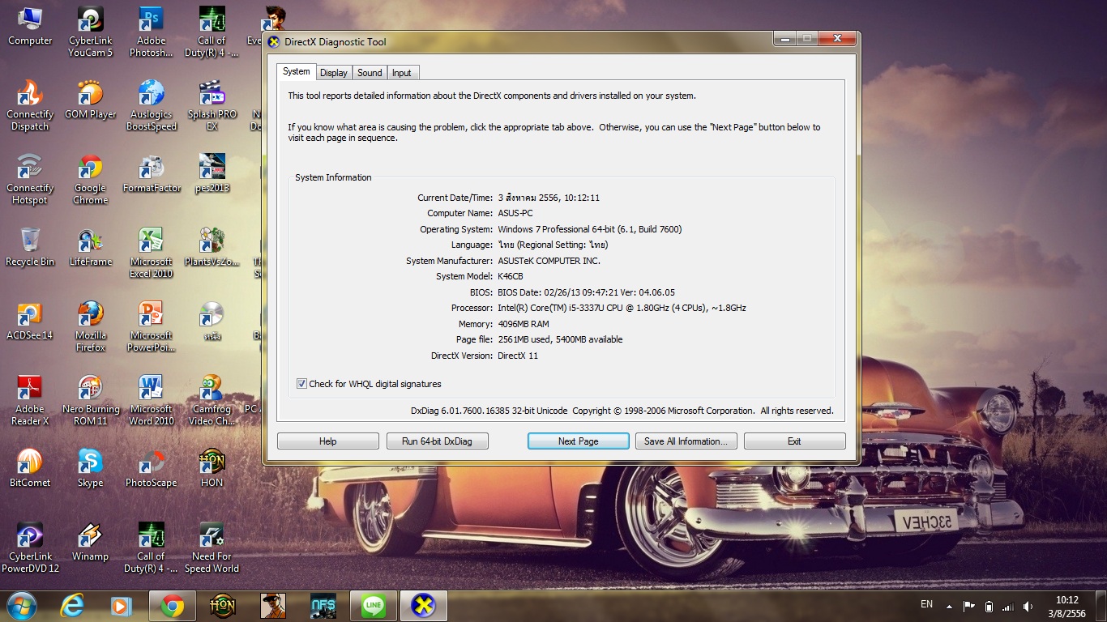Open the network signal tray icon
This screenshot has height=622, width=1107.
click(1008, 606)
